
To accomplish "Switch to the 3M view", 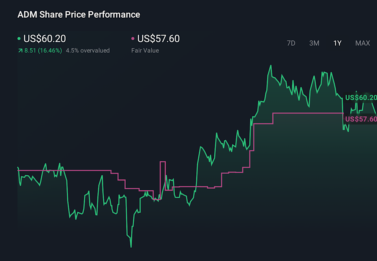I will [x=314, y=43].
